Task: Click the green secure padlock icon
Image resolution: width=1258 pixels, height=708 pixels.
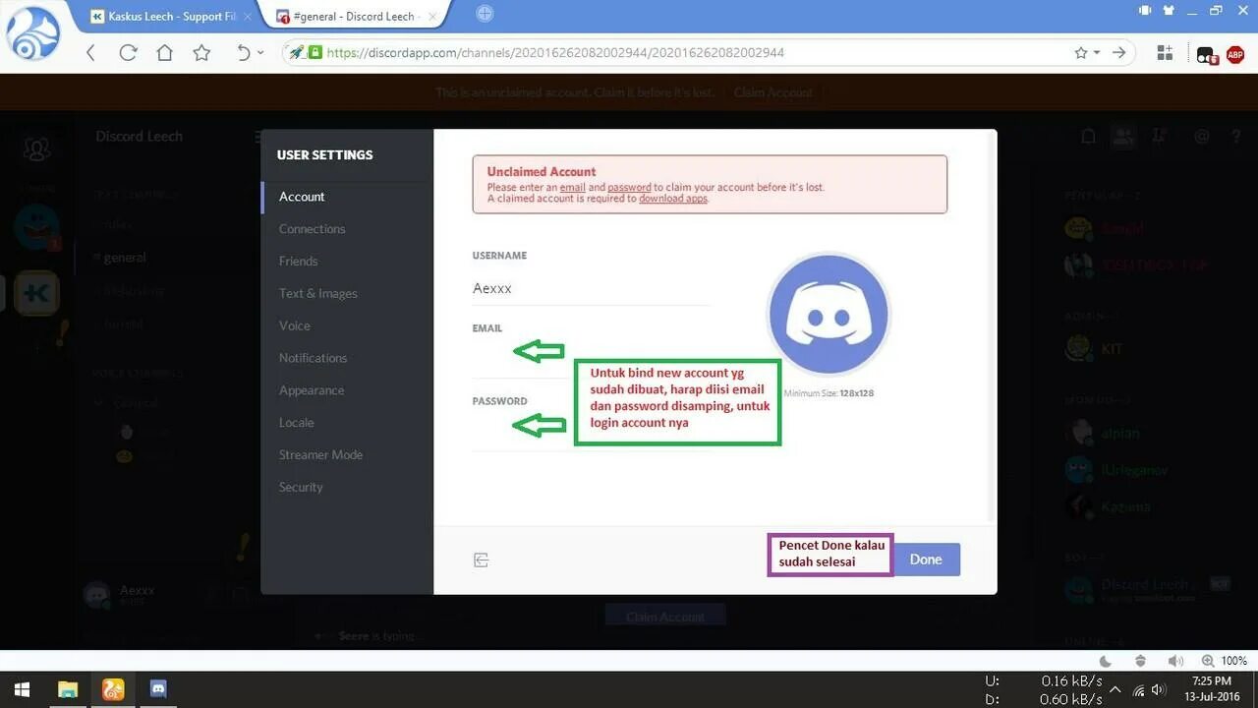Action: click(x=315, y=52)
